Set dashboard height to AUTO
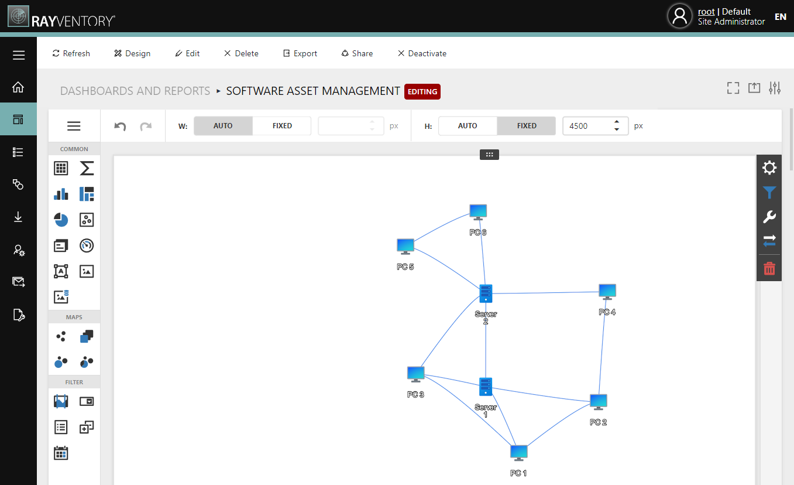 pyautogui.click(x=468, y=125)
